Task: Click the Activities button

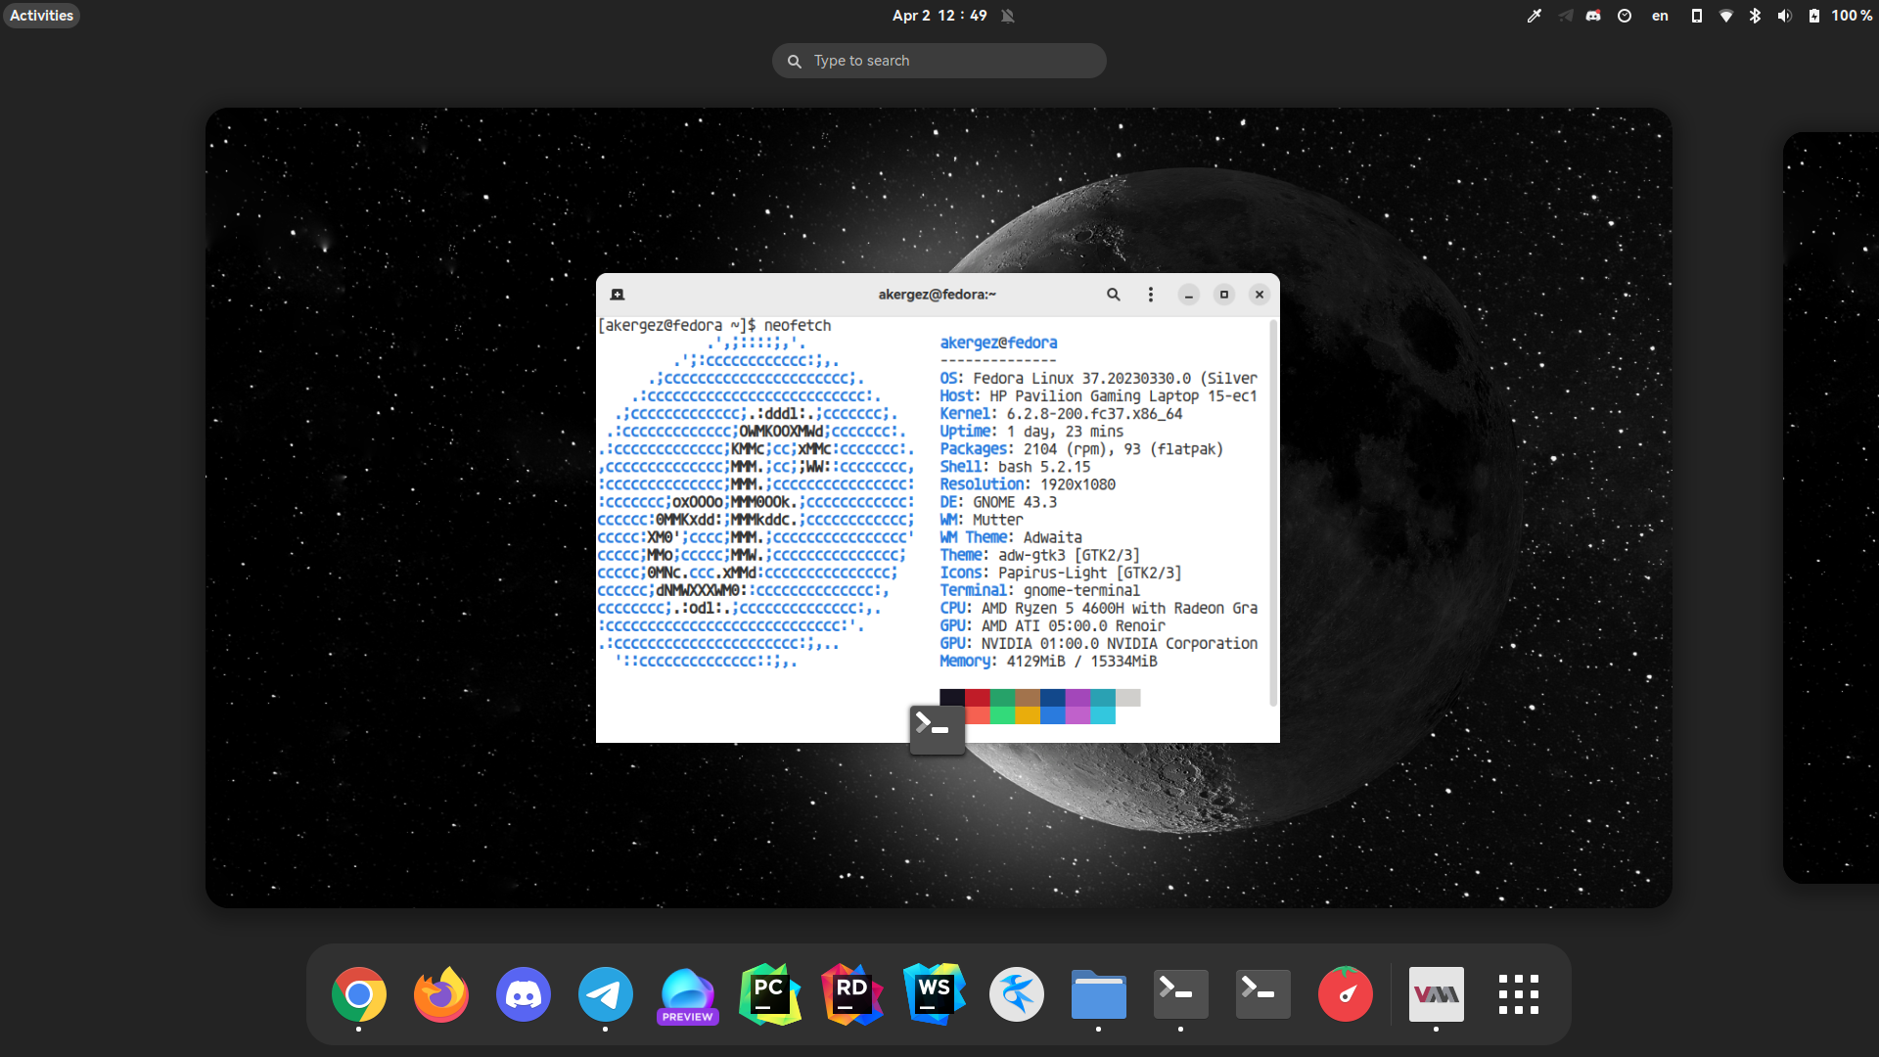Action: click(x=41, y=16)
